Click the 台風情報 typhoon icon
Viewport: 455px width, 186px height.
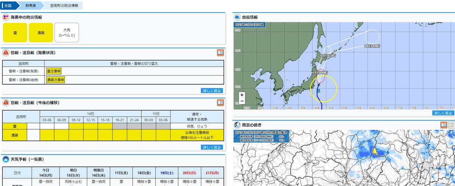237,17
